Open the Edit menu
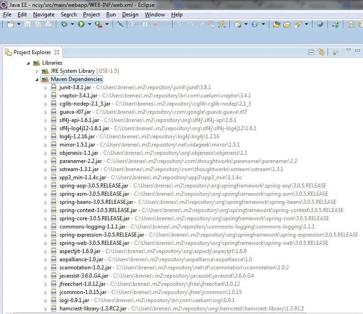 point(22,15)
